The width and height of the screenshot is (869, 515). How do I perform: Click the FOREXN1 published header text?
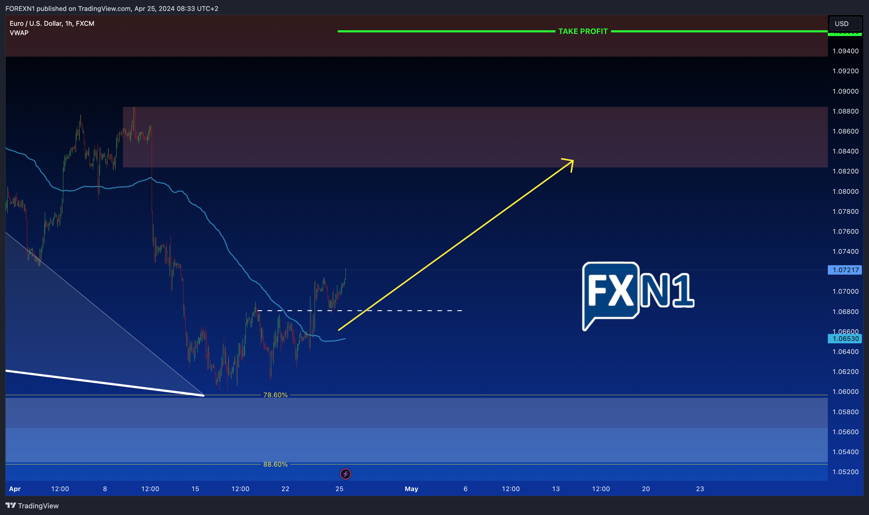pyautogui.click(x=112, y=8)
